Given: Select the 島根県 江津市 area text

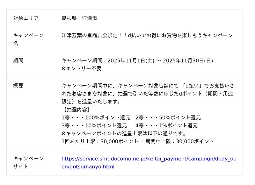Looking at the screenshot, I should (x=79, y=18).
